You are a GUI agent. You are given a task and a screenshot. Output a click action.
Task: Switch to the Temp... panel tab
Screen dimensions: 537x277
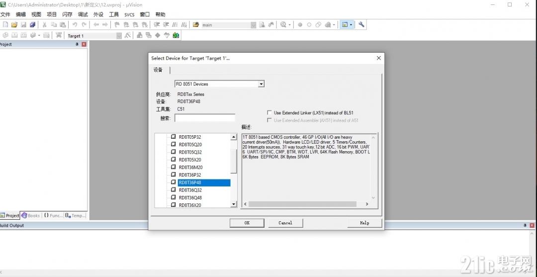click(x=76, y=216)
